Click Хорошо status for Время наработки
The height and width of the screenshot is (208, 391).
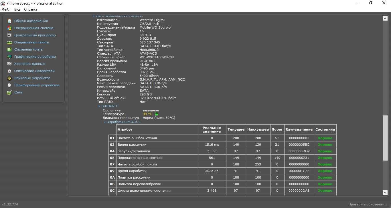pyautogui.click(x=325, y=171)
